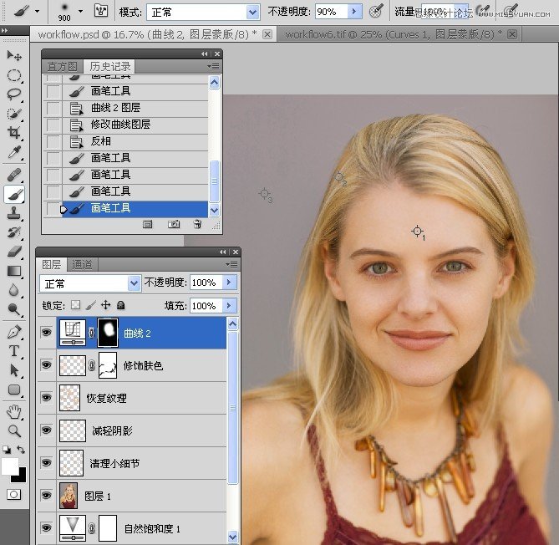Hide the 图层 1 layer
Image resolution: width=559 pixels, height=545 pixels.
pyautogui.click(x=45, y=496)
